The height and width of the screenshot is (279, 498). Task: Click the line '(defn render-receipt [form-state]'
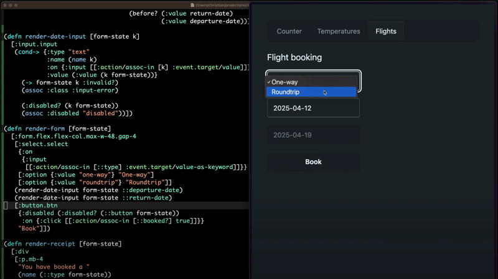(63, 244)
